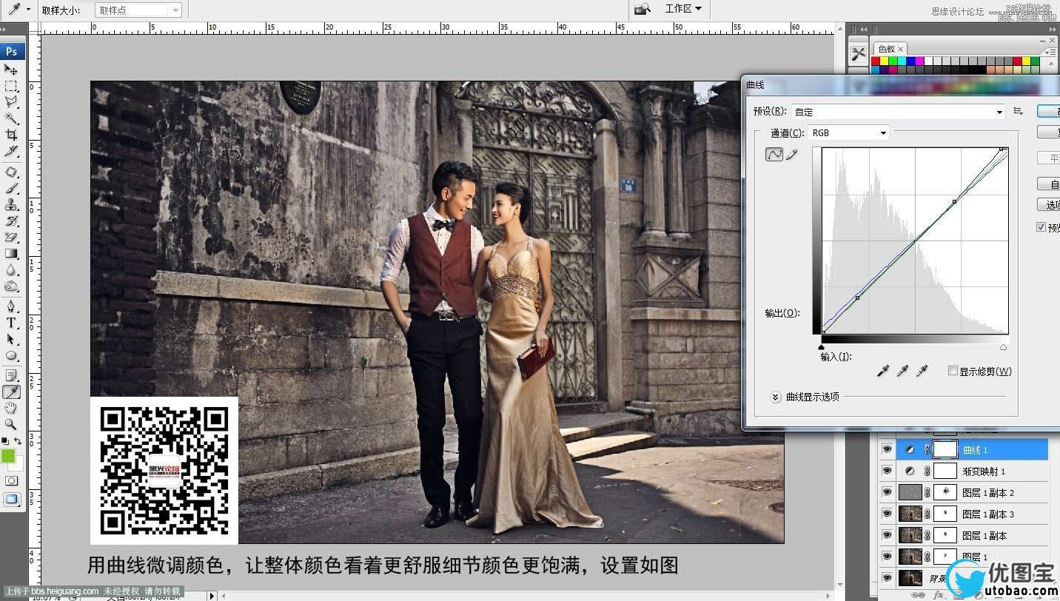Hide the 曲线 1 layer
The width and height of the screenshot is (1060, 601).
887,449
